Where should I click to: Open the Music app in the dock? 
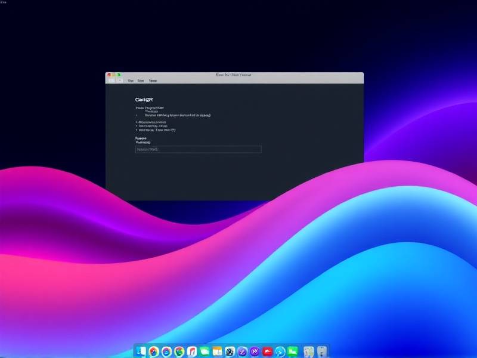click(x=192, y=352)
